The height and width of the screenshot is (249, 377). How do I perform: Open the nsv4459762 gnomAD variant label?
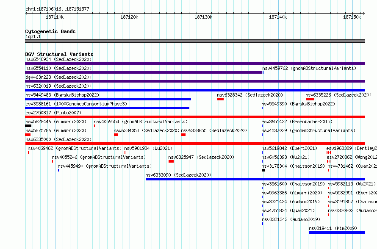pos(309,68)
